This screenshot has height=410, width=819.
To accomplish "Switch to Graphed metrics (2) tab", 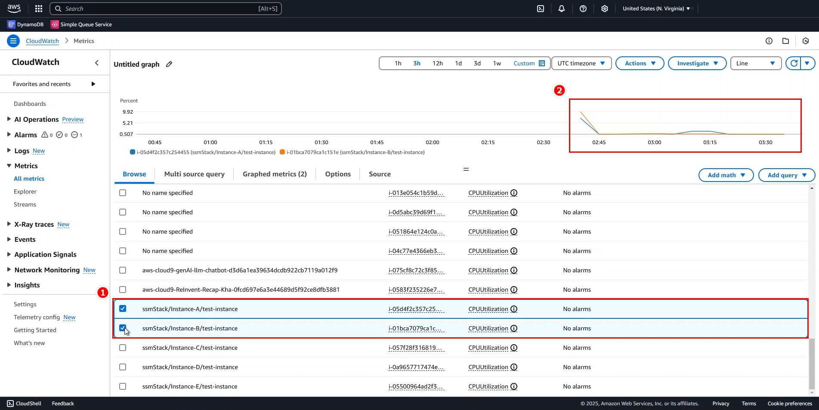I will (275, 174).
